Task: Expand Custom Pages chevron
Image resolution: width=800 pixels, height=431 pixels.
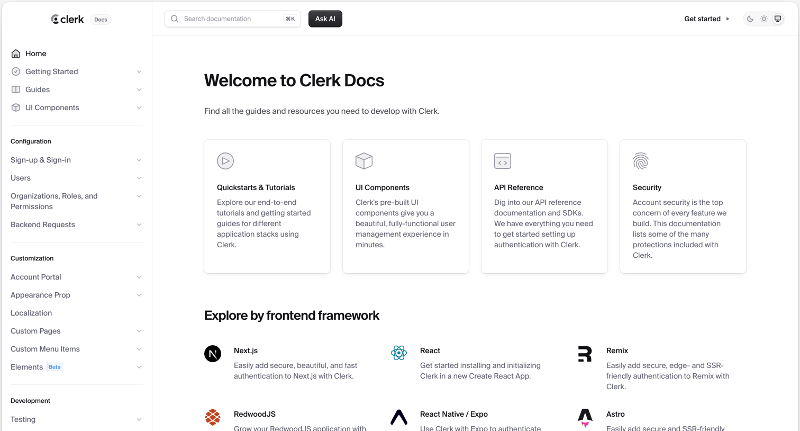Action: (x=139, y=331)
